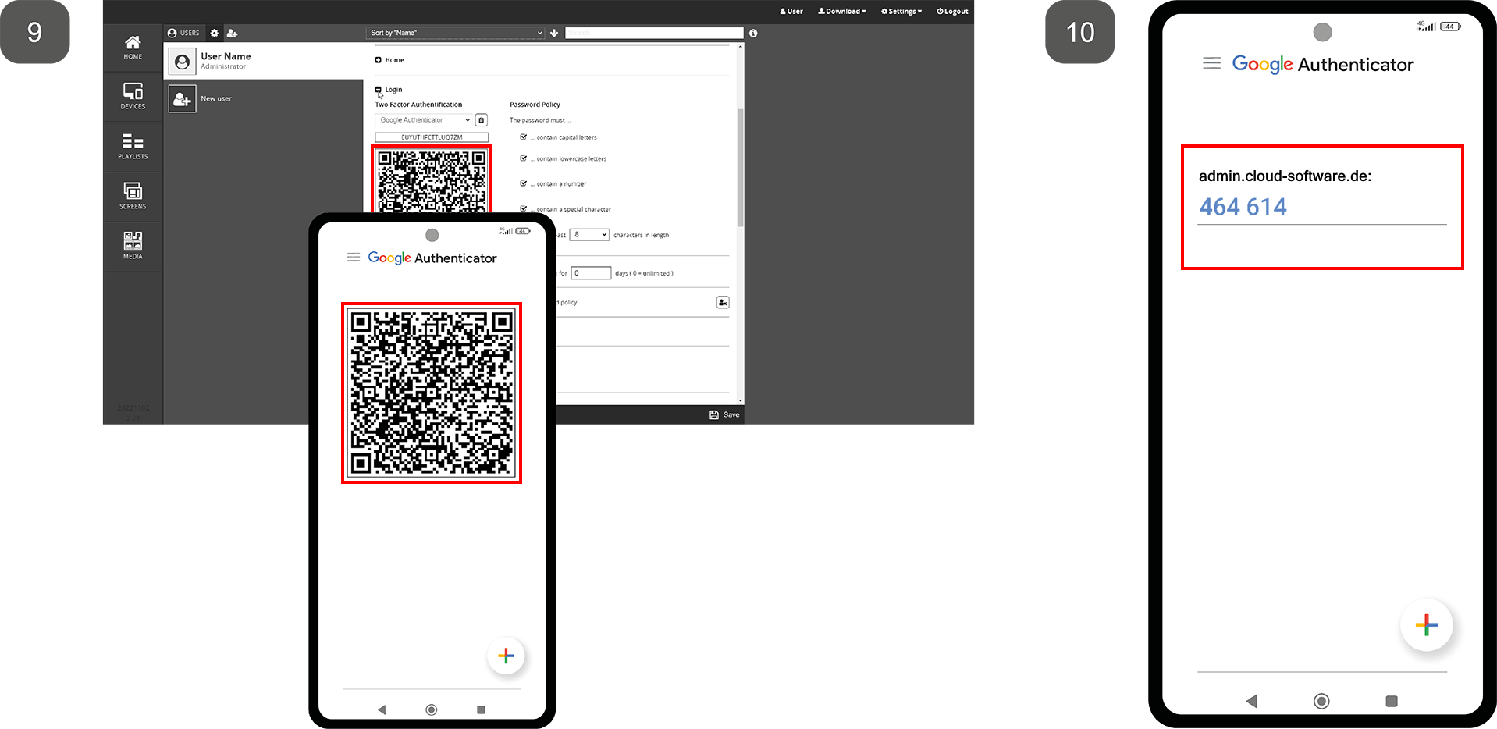Go to Playlists in the sidebar
The image size is (1497, 729).
(133, 146)
